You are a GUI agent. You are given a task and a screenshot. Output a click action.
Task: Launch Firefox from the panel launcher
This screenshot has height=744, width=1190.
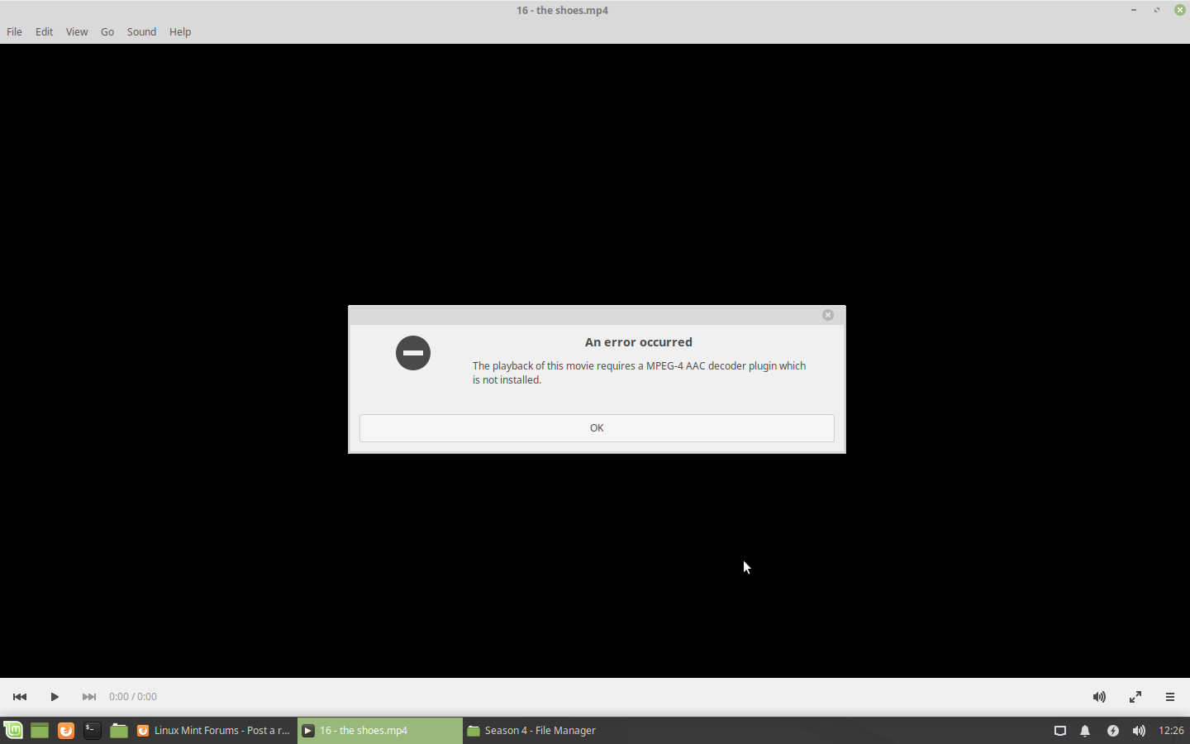66,731
